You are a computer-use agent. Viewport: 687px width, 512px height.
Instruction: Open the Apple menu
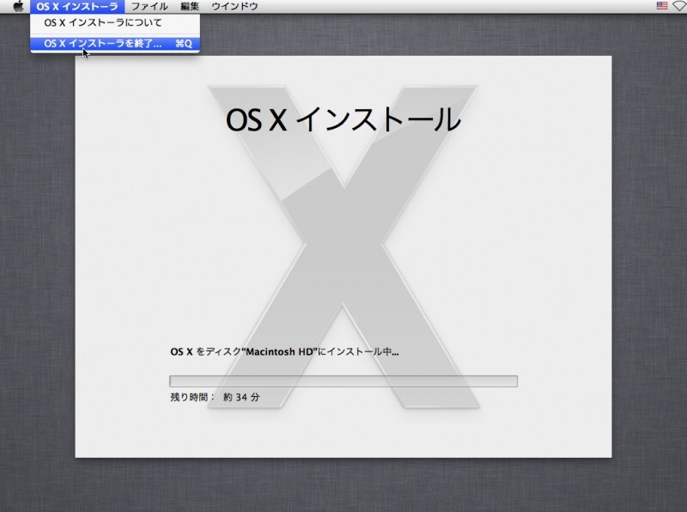click(x=18, y=6)
